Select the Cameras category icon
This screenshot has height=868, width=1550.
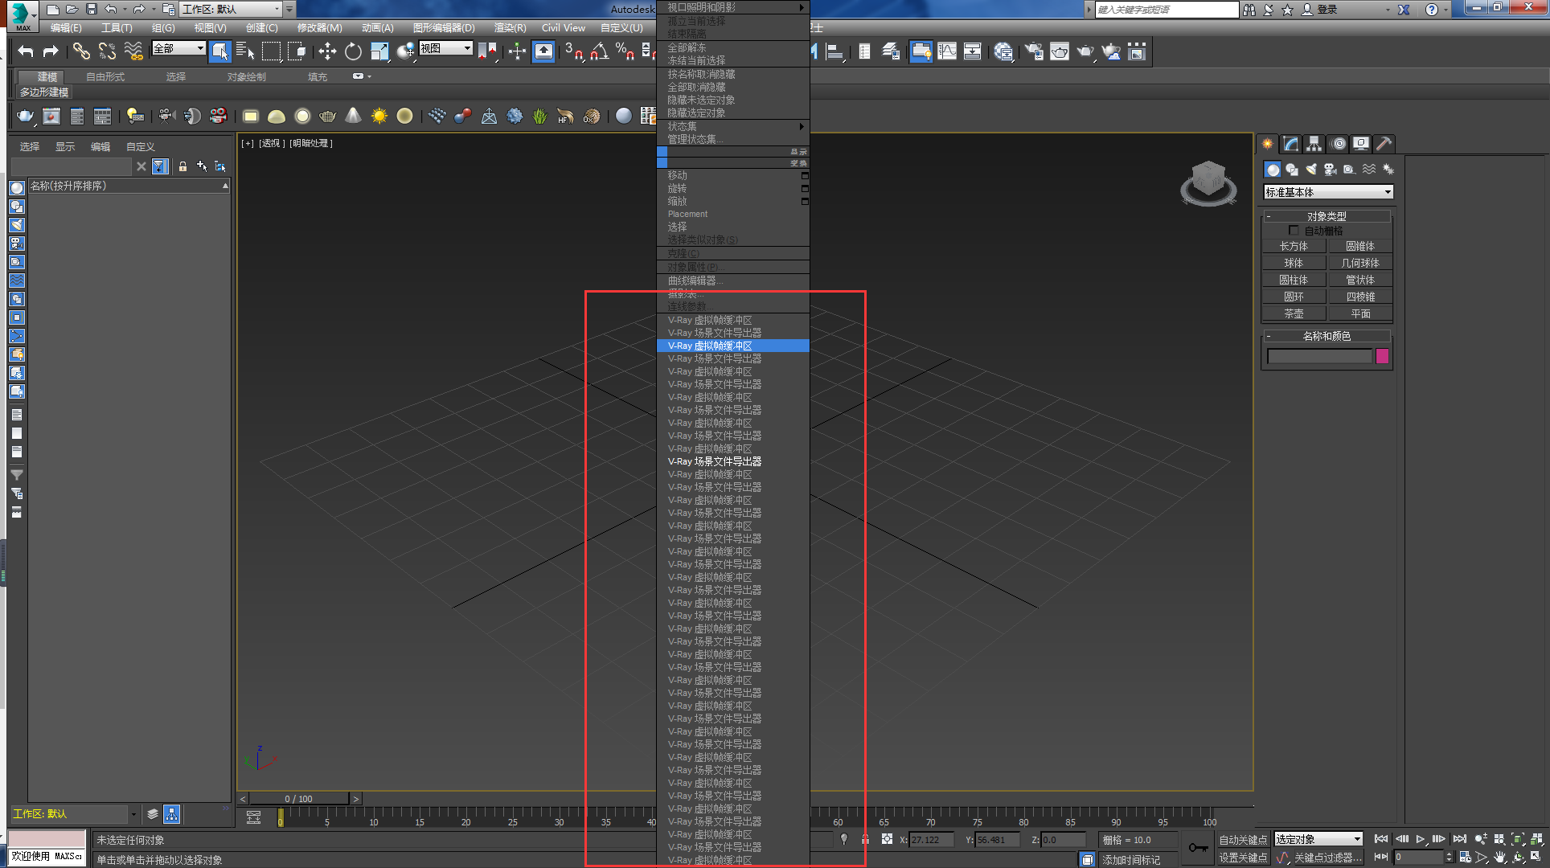[1331, 170]
